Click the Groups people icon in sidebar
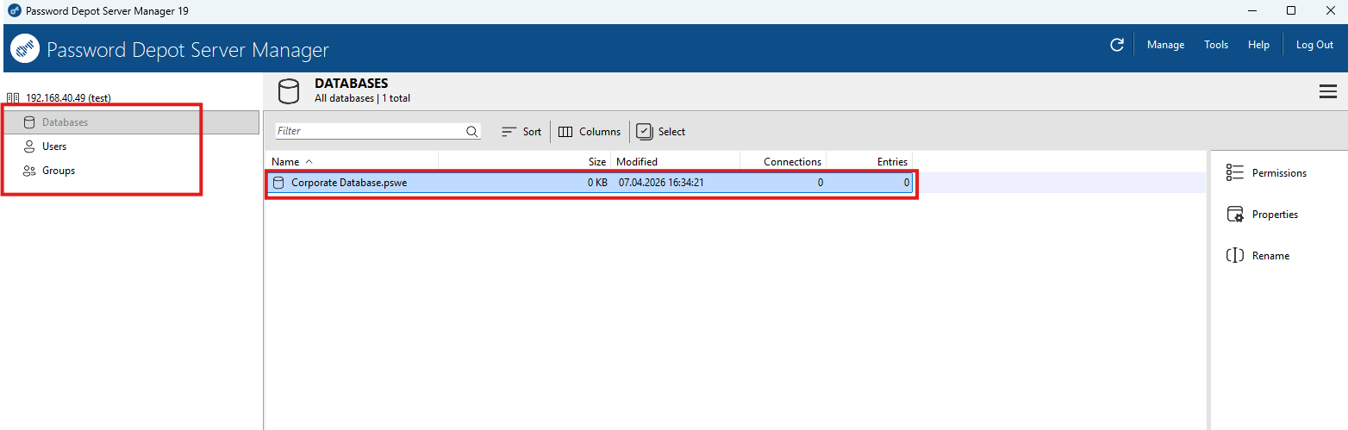 pos(29,171)
